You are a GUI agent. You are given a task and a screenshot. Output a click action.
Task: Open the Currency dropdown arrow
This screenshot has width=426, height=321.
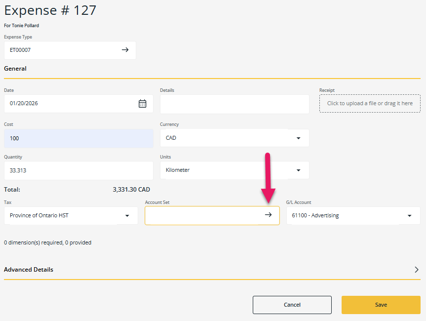(298, 138)
